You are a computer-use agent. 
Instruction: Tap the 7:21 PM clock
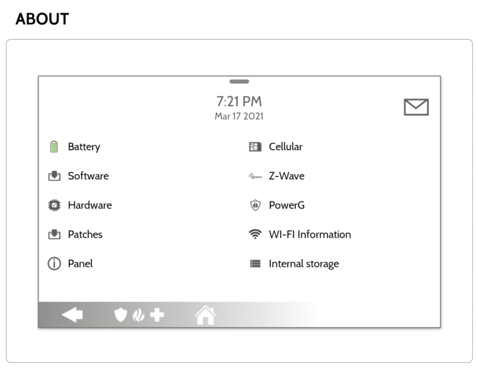click(239, 101)
